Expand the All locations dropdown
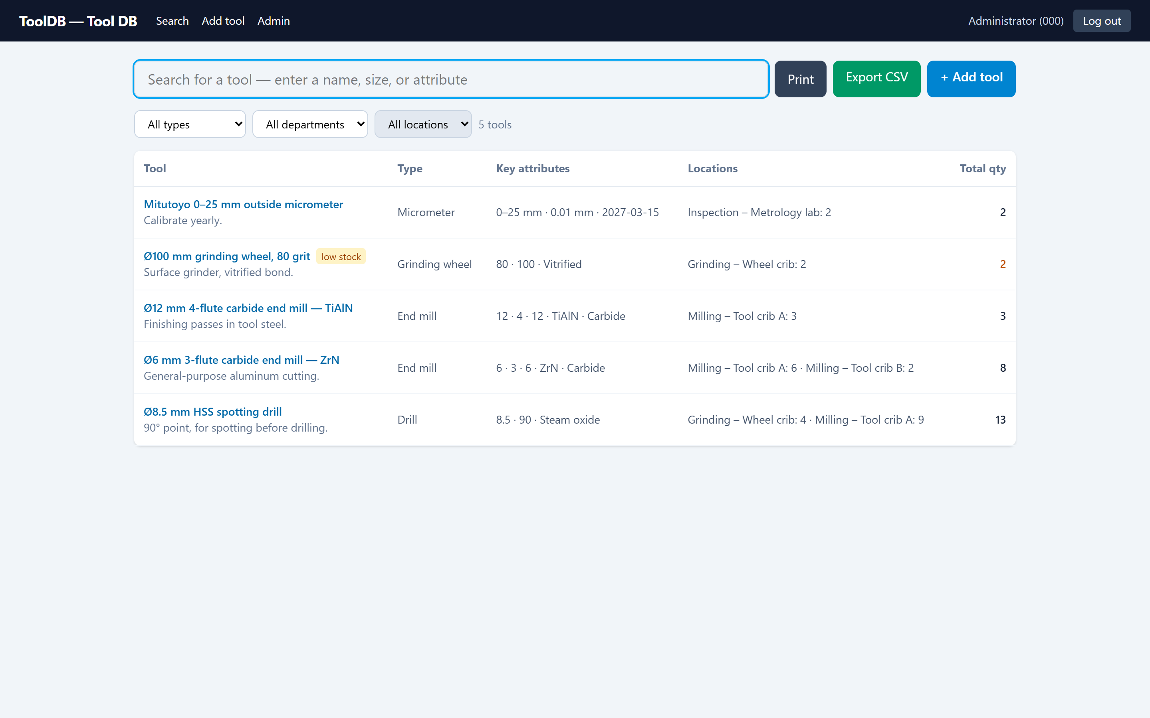 [x=423, y=124]
